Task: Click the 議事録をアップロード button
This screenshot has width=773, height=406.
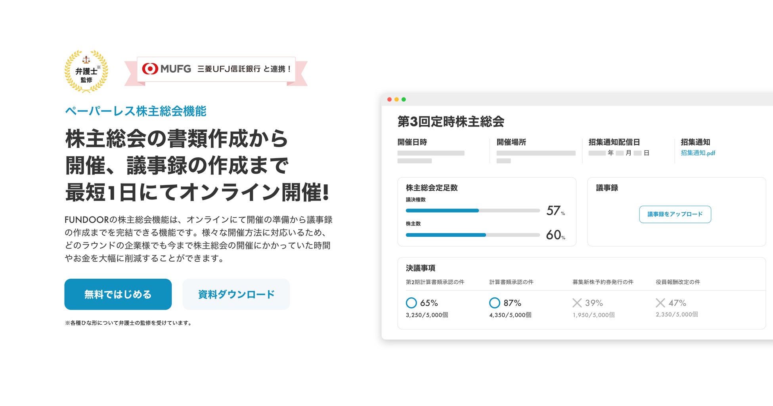Action: click(675, 214)
